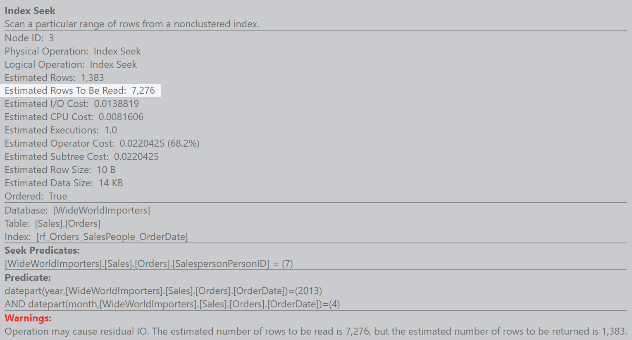Select the Estimated Data Size: 14 KB row
The image size is (632, 340).
[64, 183]
